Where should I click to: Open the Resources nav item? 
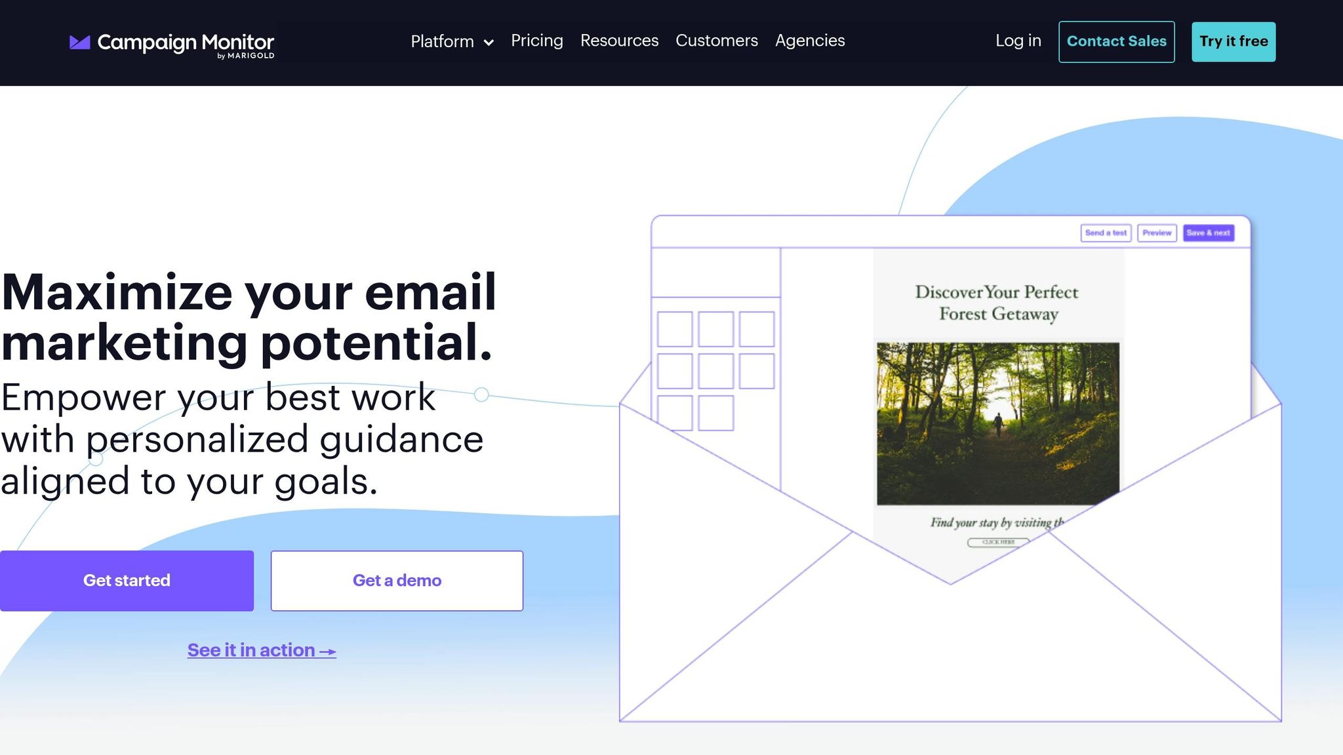coord(619,41)
